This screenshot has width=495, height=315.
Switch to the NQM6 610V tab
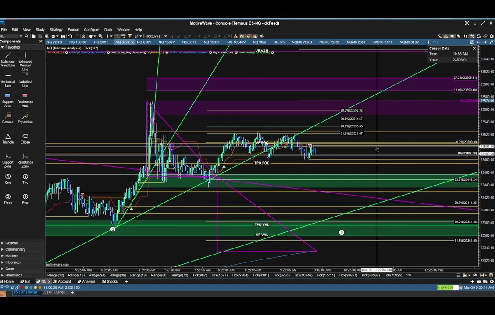click(x=409, y=42)
